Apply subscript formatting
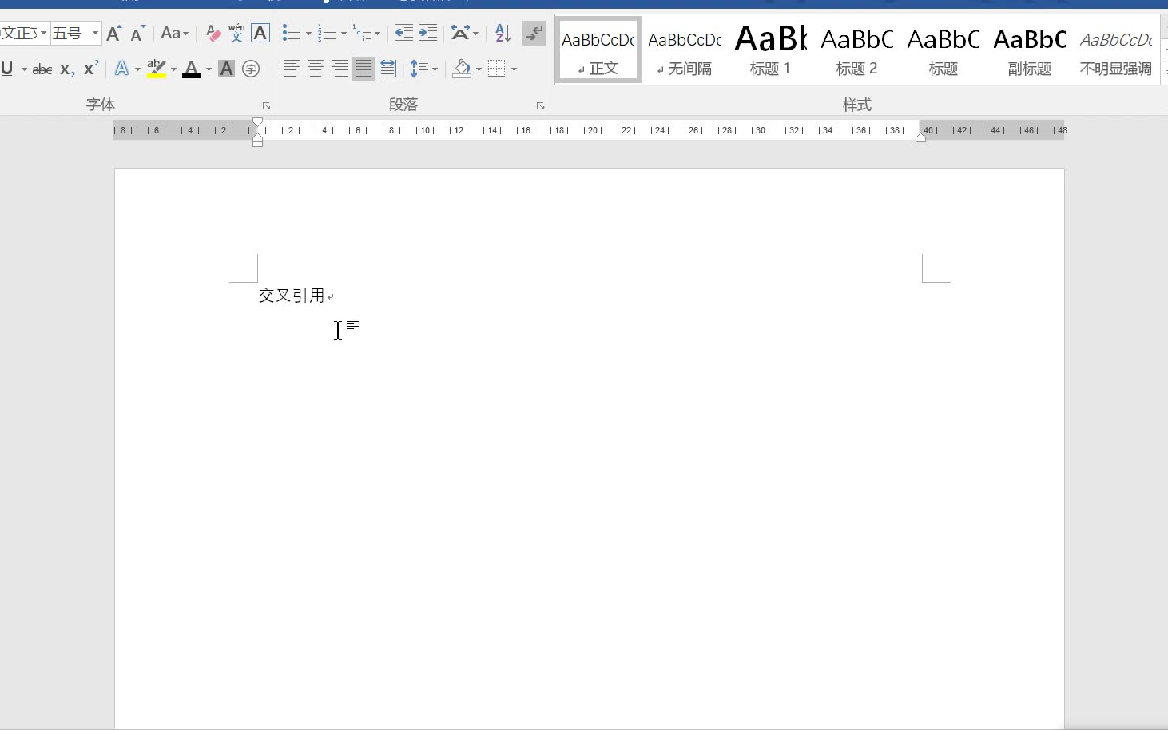The width and height of the screenshot is (1168, 730). click(x=67, y=69)
